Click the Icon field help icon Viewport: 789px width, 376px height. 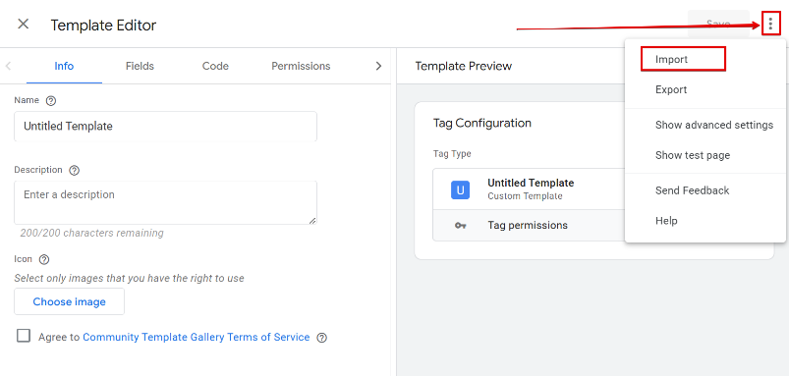point(44,259)
